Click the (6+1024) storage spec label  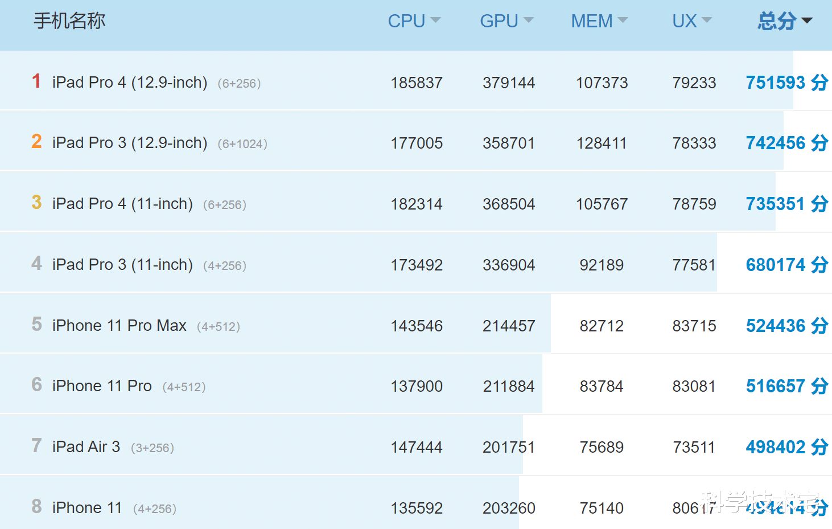[x=242, y=144]
